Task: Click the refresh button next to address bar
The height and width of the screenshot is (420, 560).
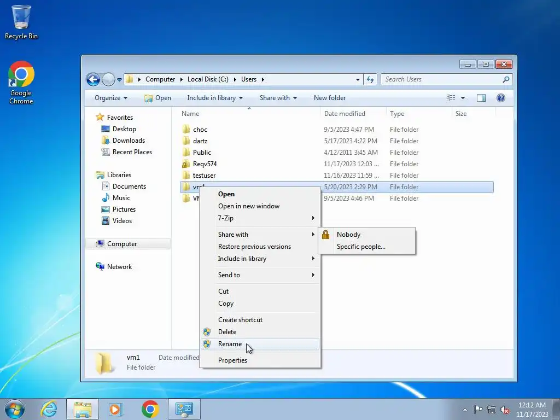Action: pyautogui.click(x=370, y=79)
